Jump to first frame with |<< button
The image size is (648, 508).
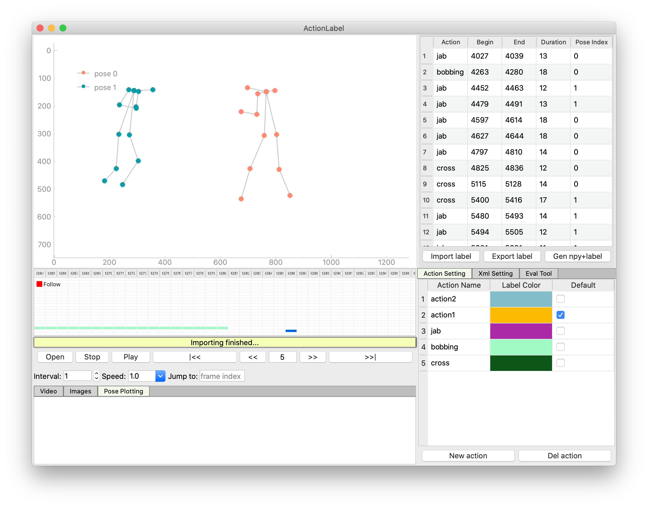[x=195, y=357]
